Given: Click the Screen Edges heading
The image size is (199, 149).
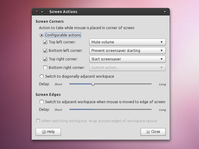Looking at the screenshot, I should click(x=48, y=95).
